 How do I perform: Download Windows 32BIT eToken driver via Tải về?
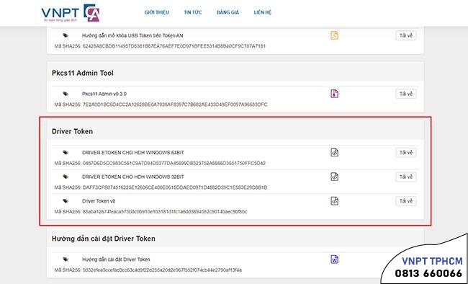406,177
